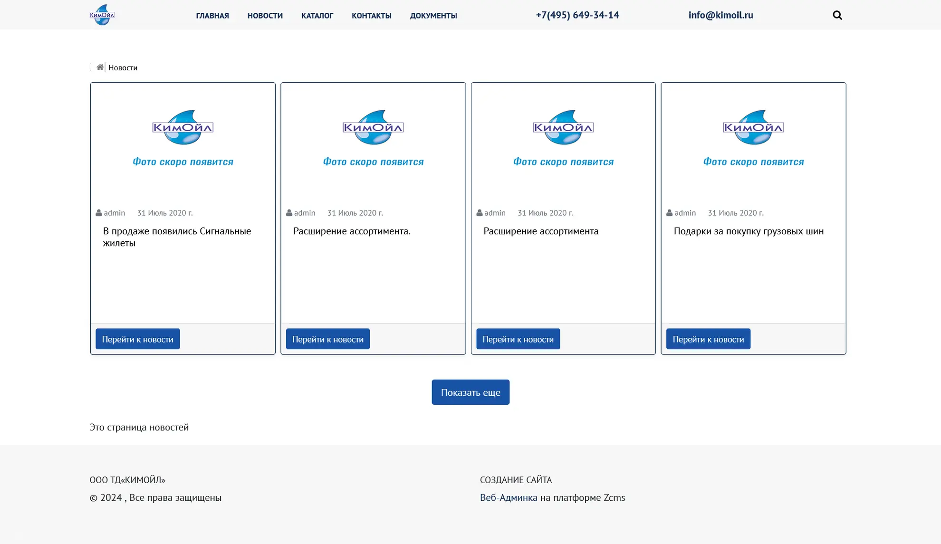The width and height of the screenshot is (941, 544).
Task: Click placeholder image of Подарки за покупку card
Action: click(753, 138)
